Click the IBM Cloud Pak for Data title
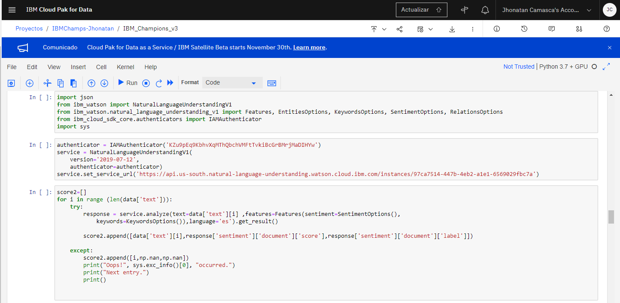 pos(59,9)
